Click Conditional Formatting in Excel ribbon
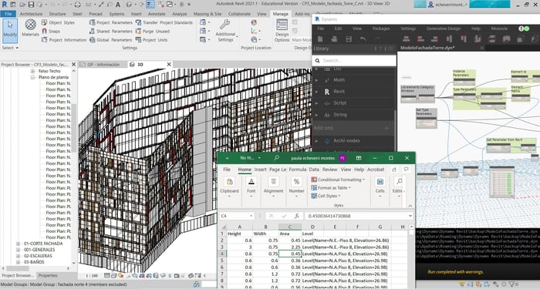Screen dimensions: 540x289 (x=338, y=180)
